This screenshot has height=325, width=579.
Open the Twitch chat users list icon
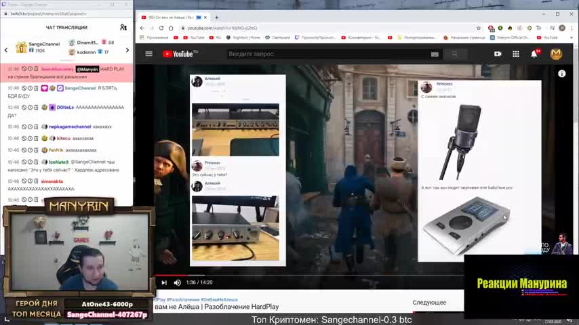click(x=123, y=27)
